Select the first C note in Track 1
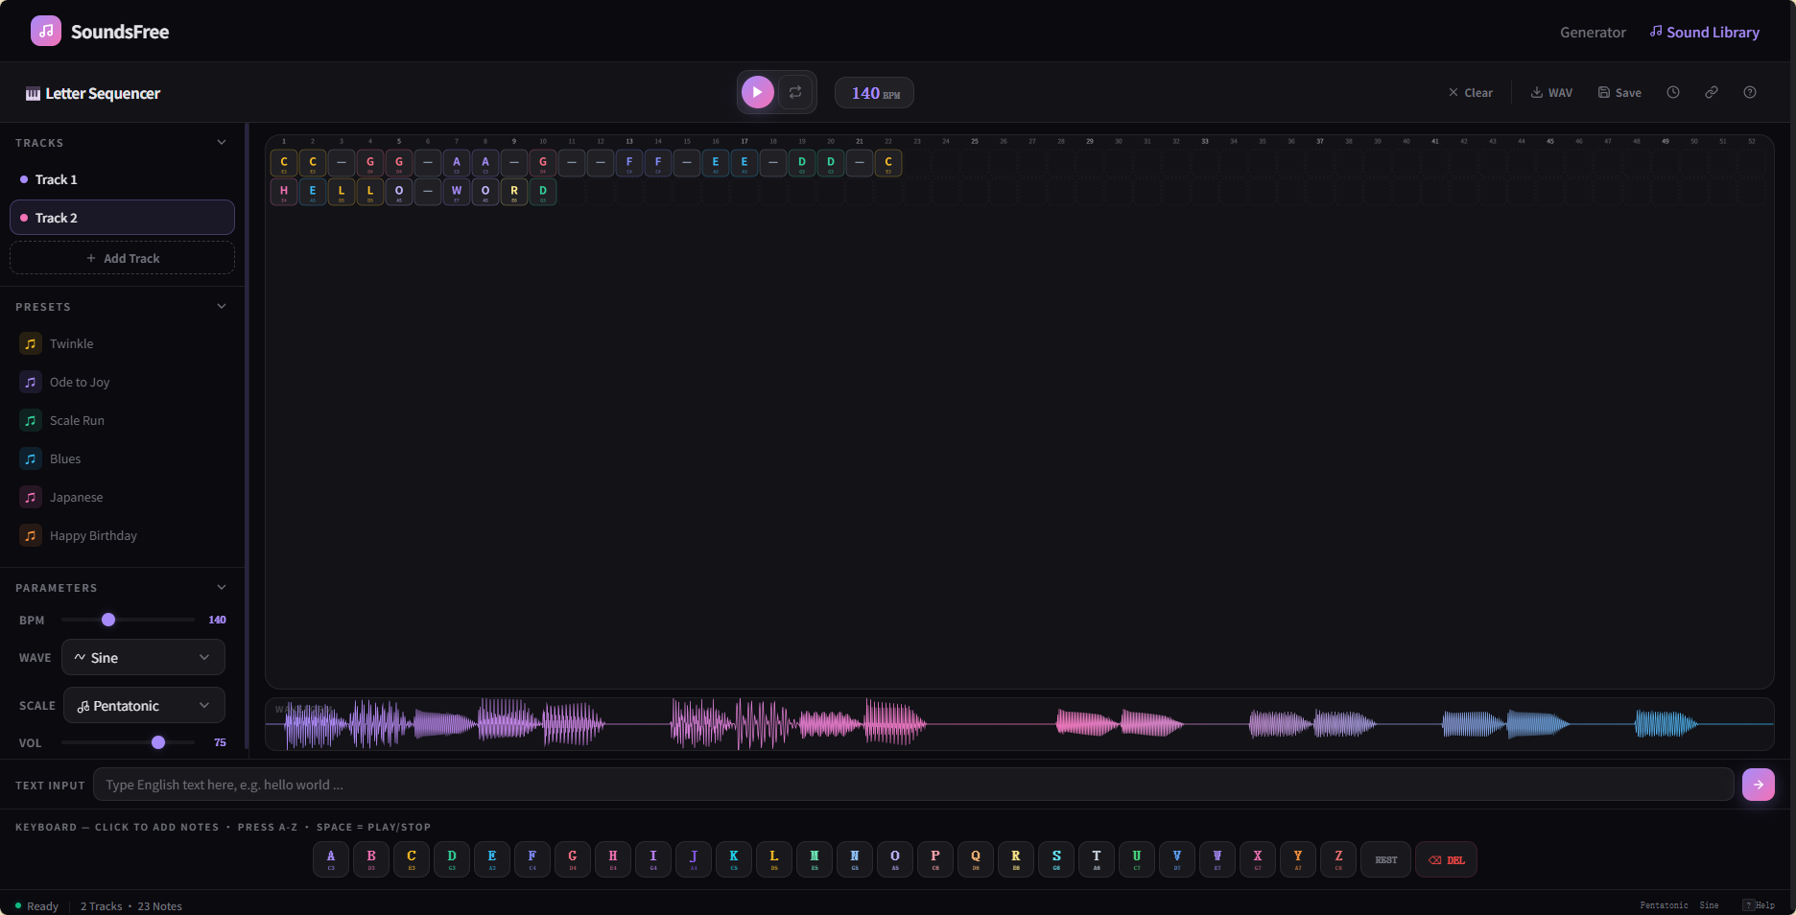 pos(284,163)
